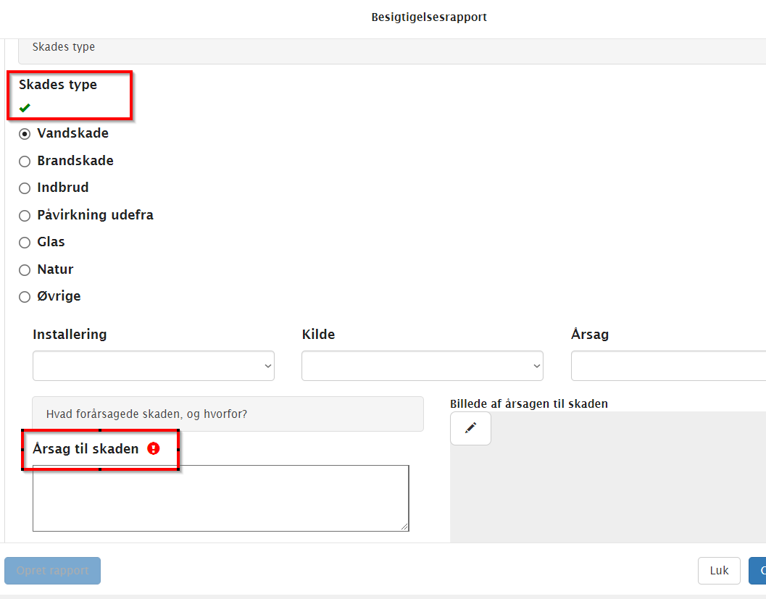This screenshot has width=766, height=599.
Task: Grab the resize handle of the text area
Action: 404,527
